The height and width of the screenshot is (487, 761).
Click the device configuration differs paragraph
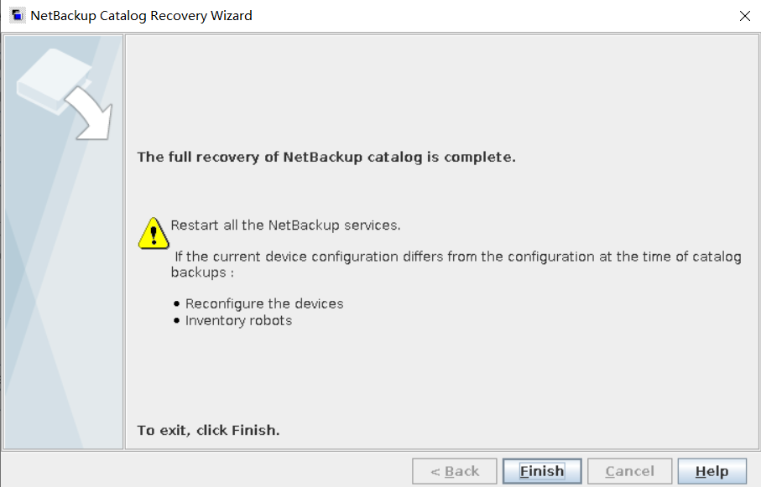tap(457, 256)
